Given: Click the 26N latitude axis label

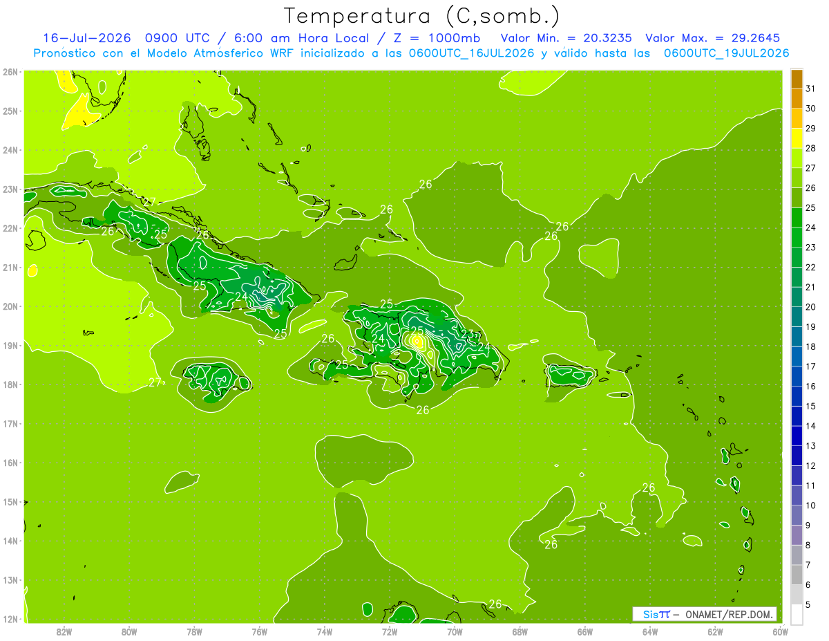Looking at the screenshot, I should [10, 71].
